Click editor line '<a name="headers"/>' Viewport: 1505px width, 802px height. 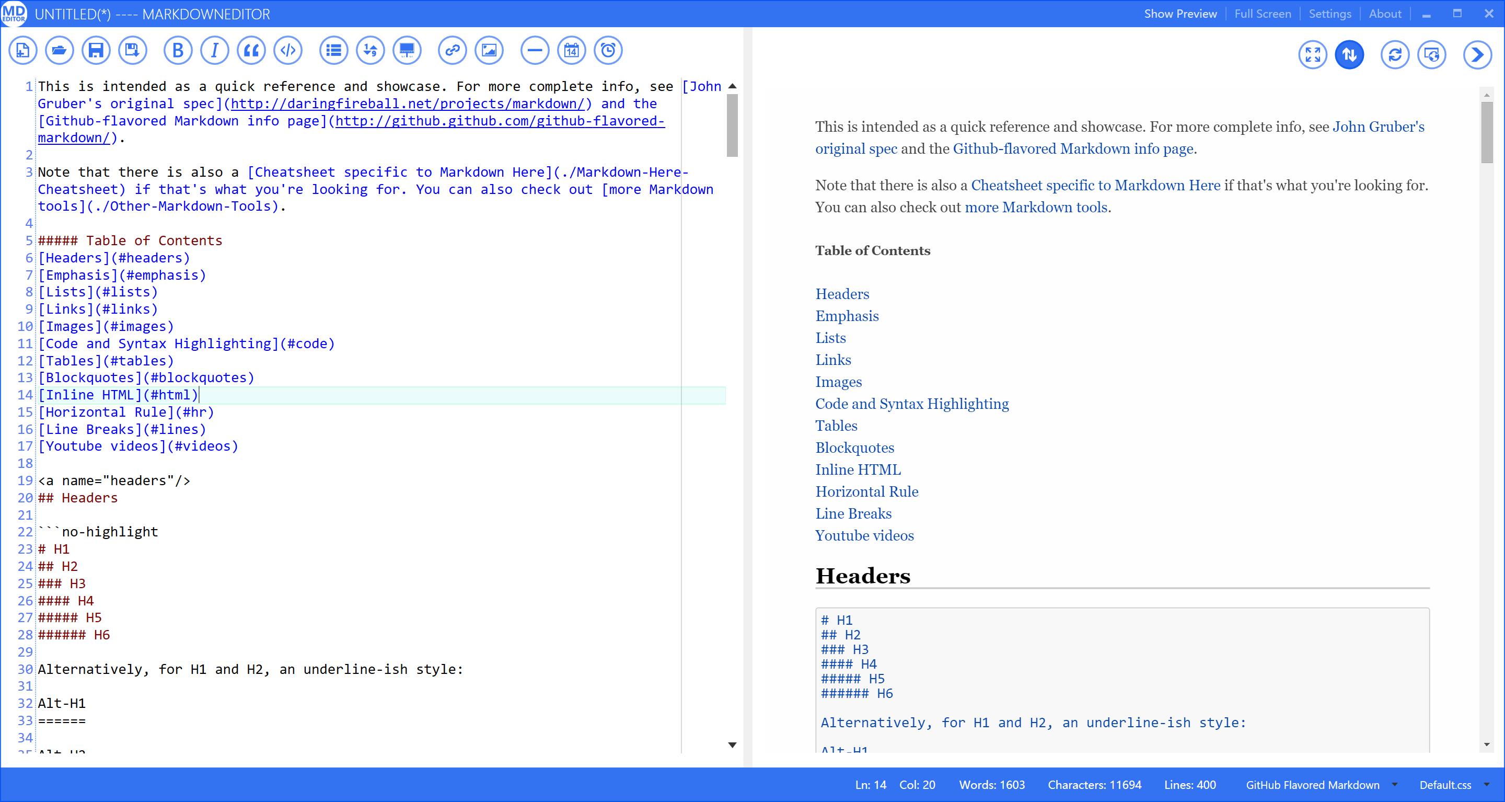114,480
